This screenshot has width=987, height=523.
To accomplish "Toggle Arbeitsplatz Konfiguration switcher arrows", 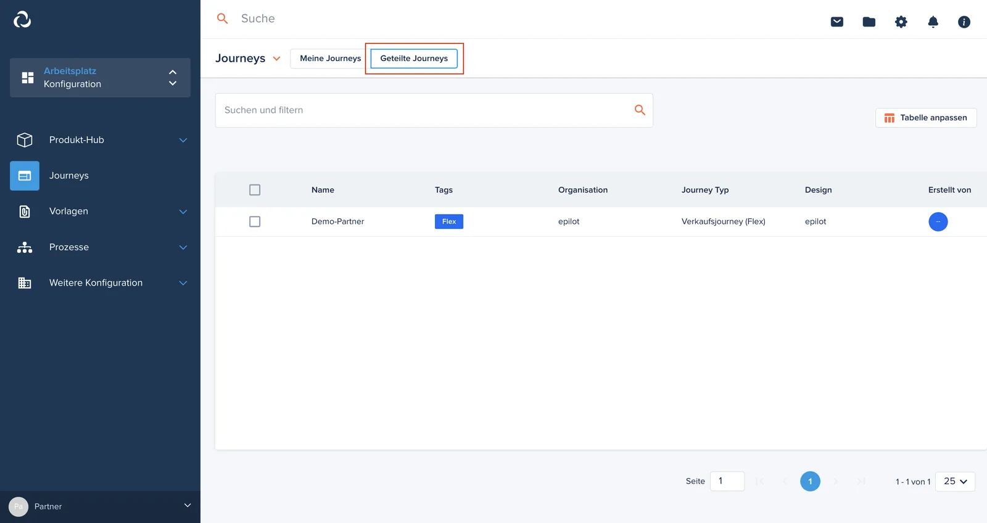I will 173,78.
